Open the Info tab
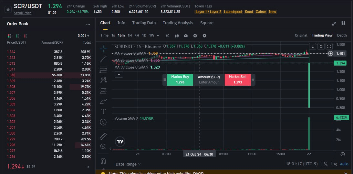The image size is (353, 174). (121, 23)
